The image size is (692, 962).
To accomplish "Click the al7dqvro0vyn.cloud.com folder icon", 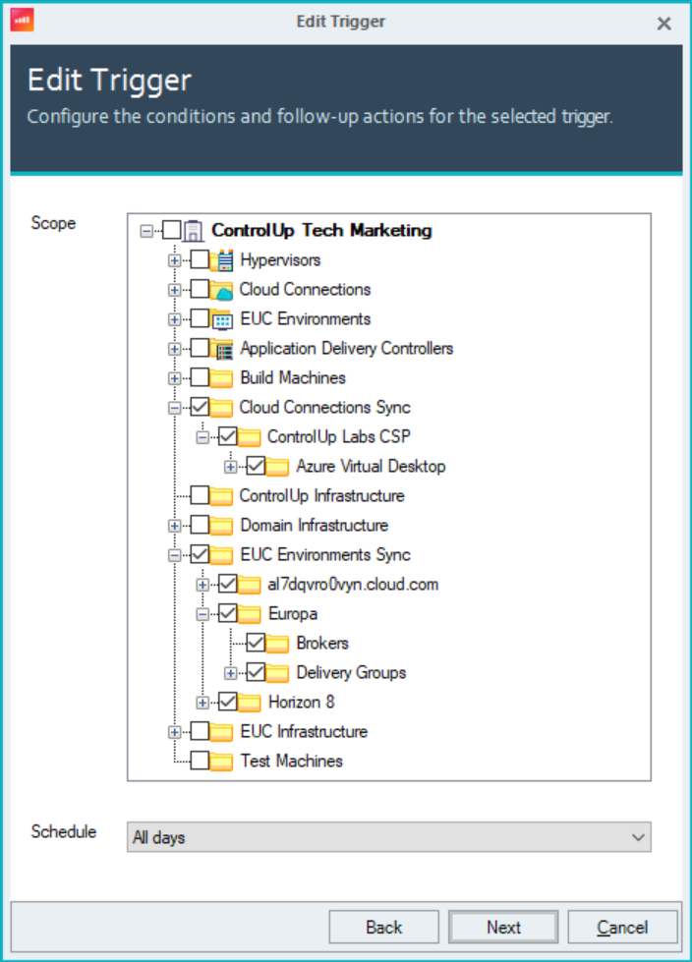I will (250, 584).
